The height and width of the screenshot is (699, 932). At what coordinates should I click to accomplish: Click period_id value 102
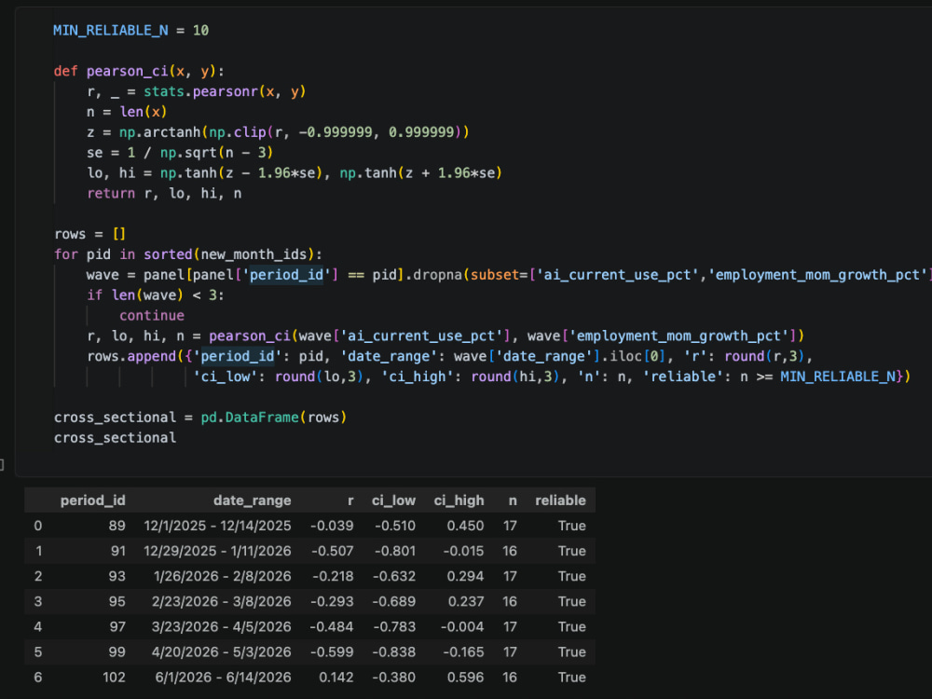[x=114, y=677]
